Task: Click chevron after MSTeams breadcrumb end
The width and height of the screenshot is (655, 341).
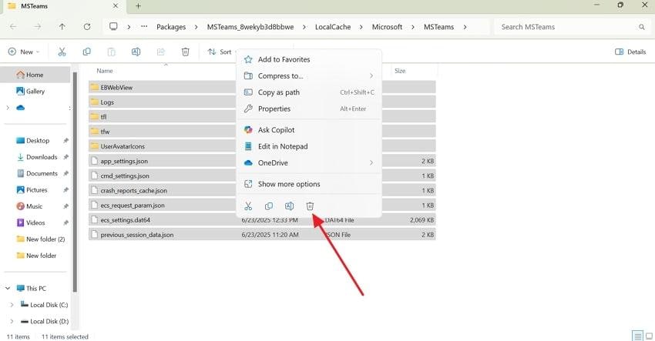Action: [465, 27]
